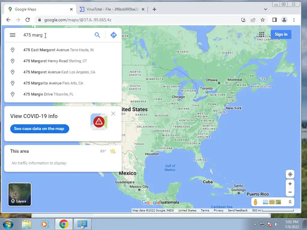Open the Layers thumbnail
The image size is (307, 230).
19,194
